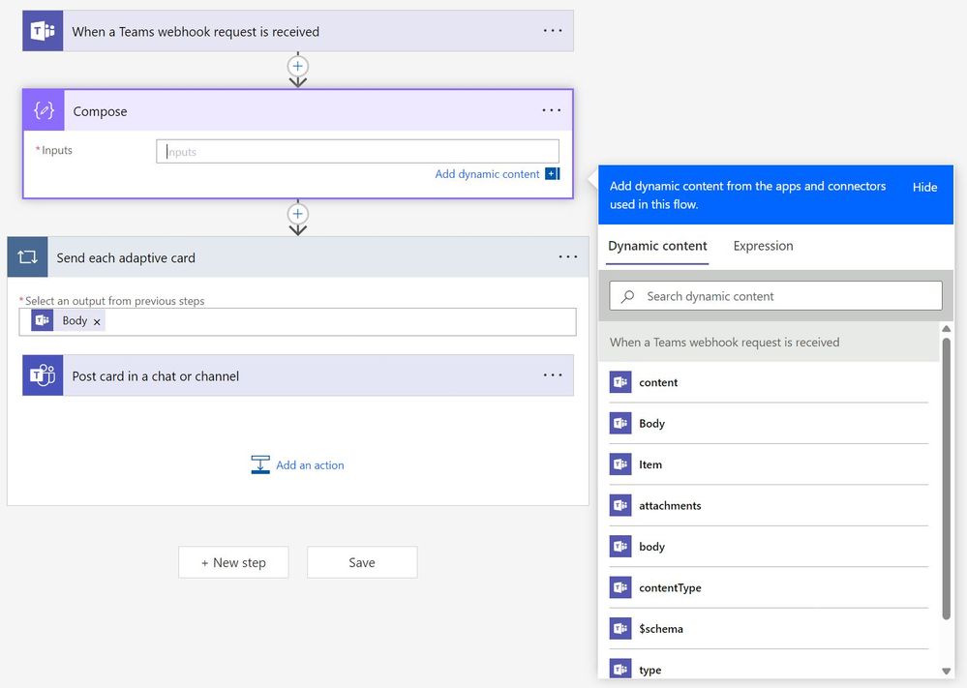The image size is (967, 688).
Task: Open Send each adaptive card ellipsis menu
Action: click(x=568, y=257)
